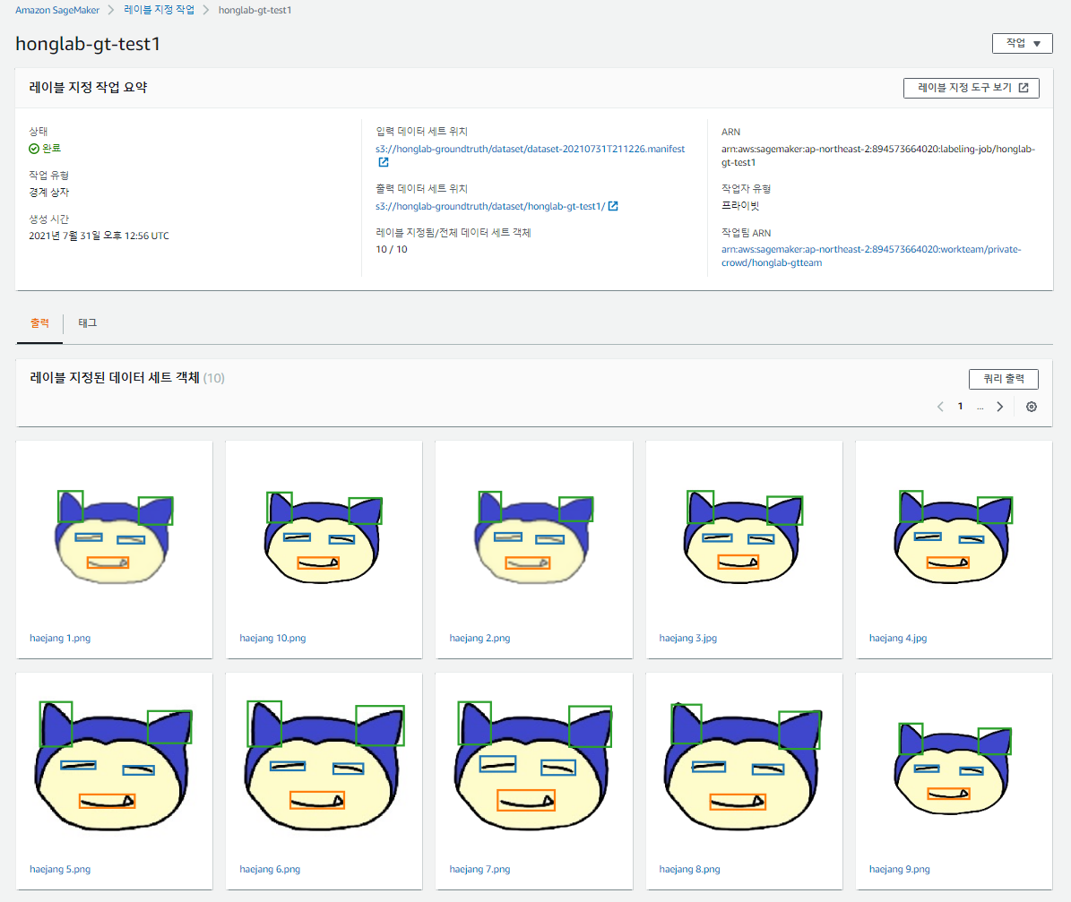The width and height of the screenshot is (1071, 902).
Task: Open the workteam private-crowd ARN link
Action: tap(871, 256)
